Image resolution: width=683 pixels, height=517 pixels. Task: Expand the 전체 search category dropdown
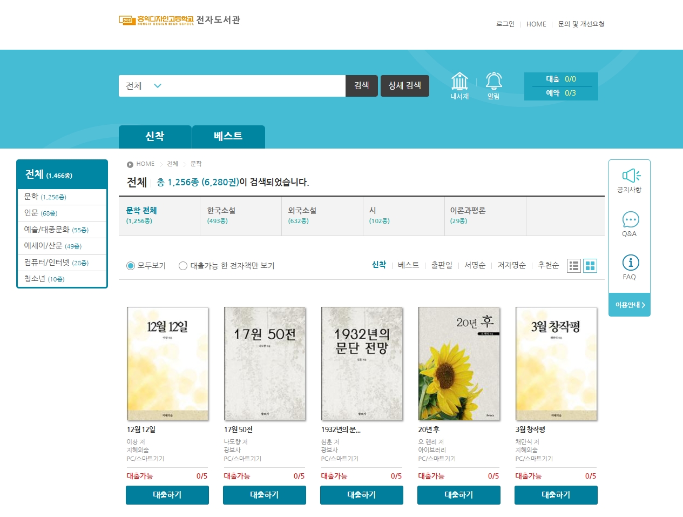coord(144,86)
